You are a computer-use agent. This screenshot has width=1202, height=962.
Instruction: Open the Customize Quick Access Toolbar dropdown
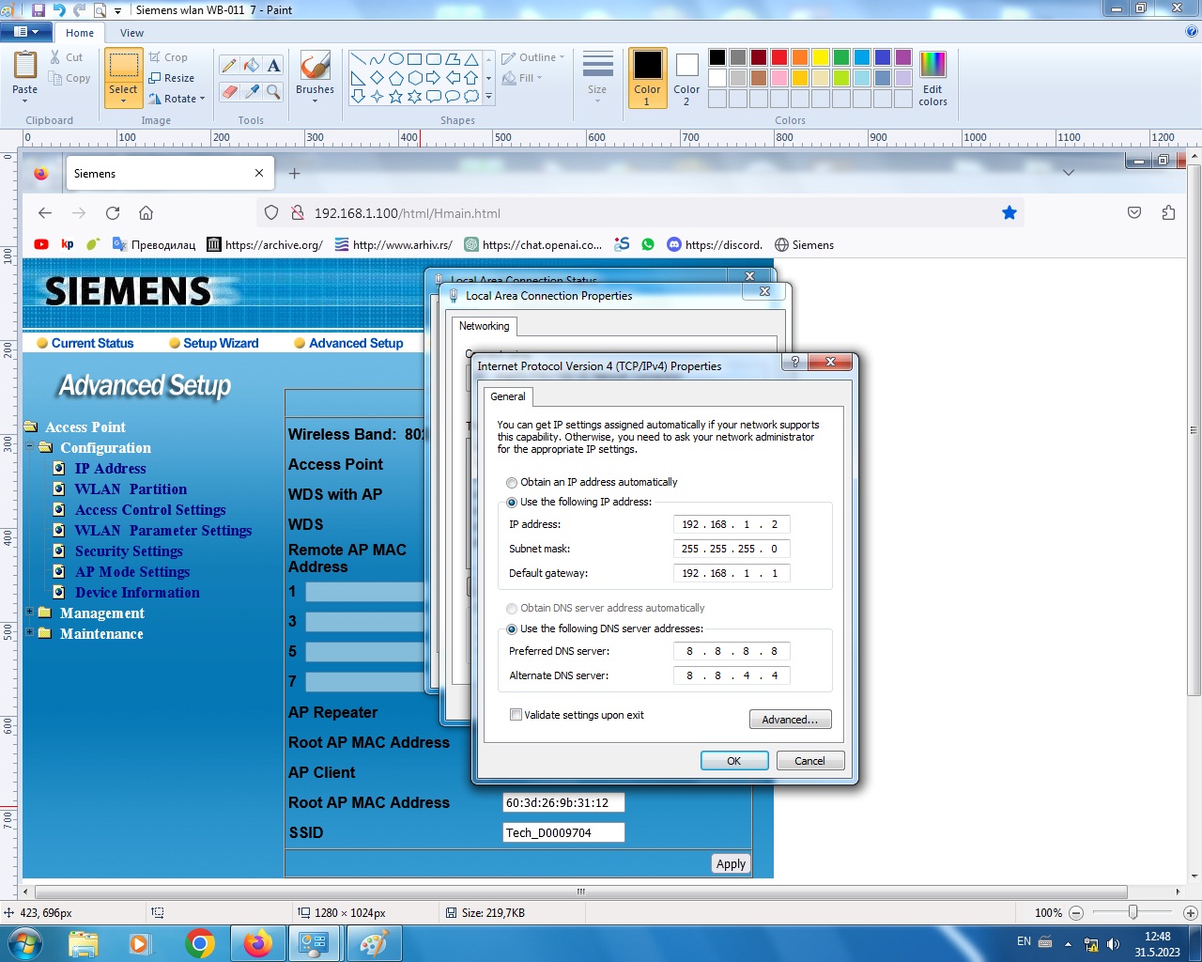tap(117, 10)
